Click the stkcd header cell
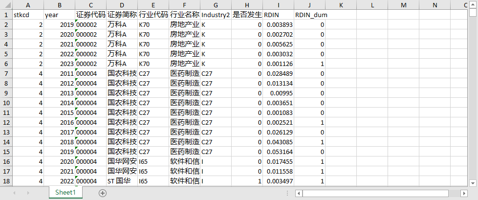This screenshot has width=478, height=200. pyautogui.click(x=28, y=15)
